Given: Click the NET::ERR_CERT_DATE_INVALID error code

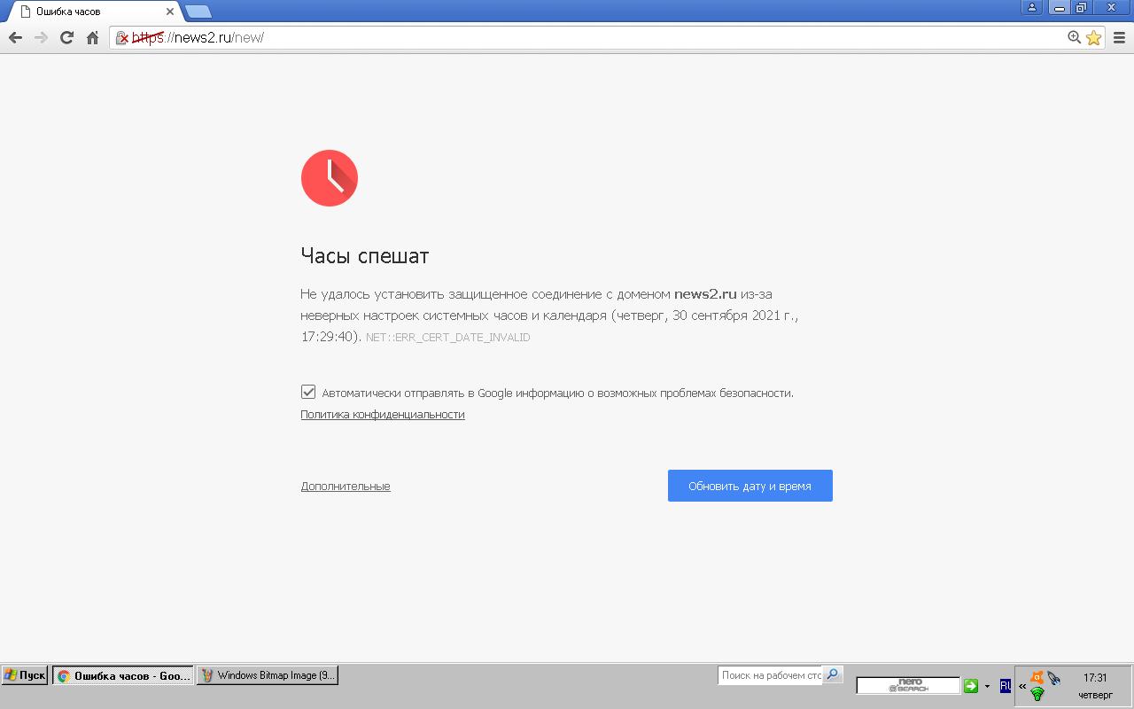Looking at the screenshot, I should pos(448,338).
